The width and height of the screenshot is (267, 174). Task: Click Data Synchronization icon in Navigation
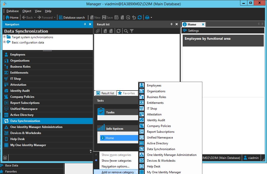coord(6,121)
